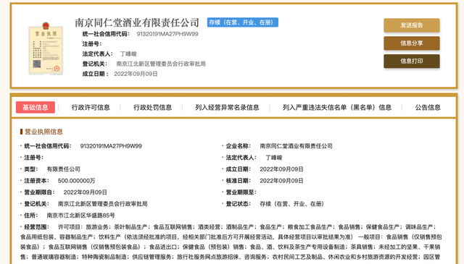
Task: Click 登记机关 value in details section
Action: 103,204
